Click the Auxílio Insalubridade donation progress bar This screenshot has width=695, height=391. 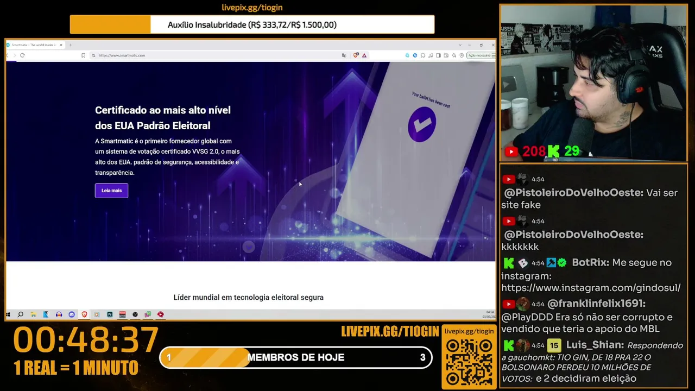click(x=252, y=24)
